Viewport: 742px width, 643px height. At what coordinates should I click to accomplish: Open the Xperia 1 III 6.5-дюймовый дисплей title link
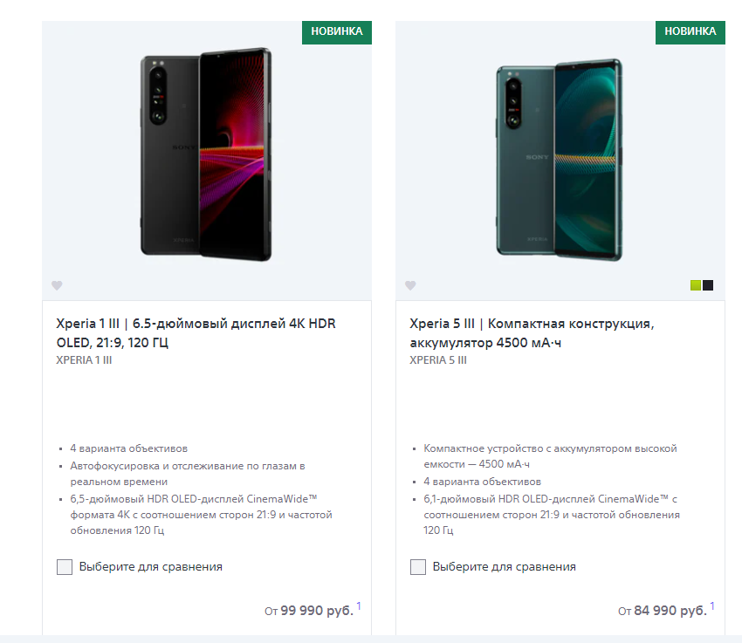pyautogui.click(x=196, y=332)
